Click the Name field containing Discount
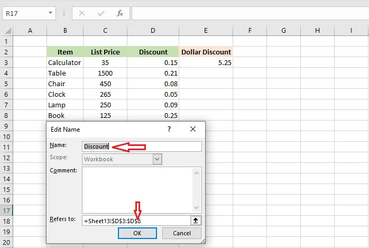 click(142, 146)
